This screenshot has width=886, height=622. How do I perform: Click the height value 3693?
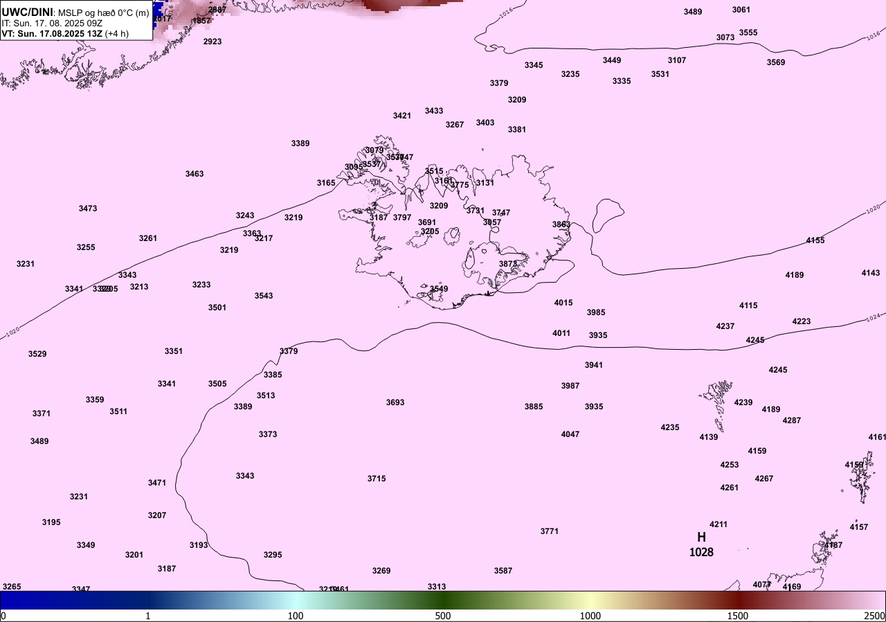tap(395, 402)
